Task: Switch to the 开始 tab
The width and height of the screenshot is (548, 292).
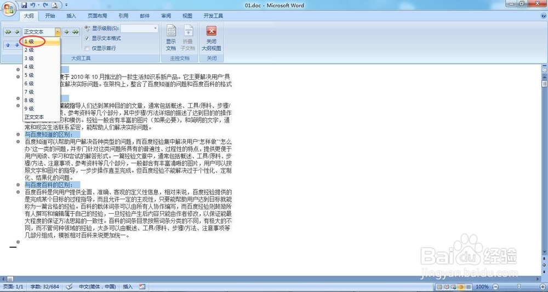Action: (x=50, y=16)
